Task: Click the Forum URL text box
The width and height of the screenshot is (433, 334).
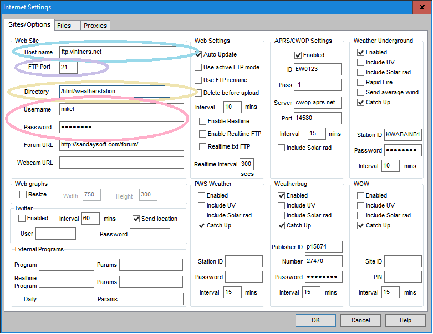Action: coord(121,145)
